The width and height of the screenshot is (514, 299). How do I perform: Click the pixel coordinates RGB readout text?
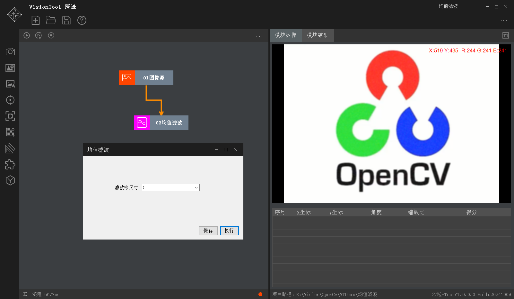468,50
